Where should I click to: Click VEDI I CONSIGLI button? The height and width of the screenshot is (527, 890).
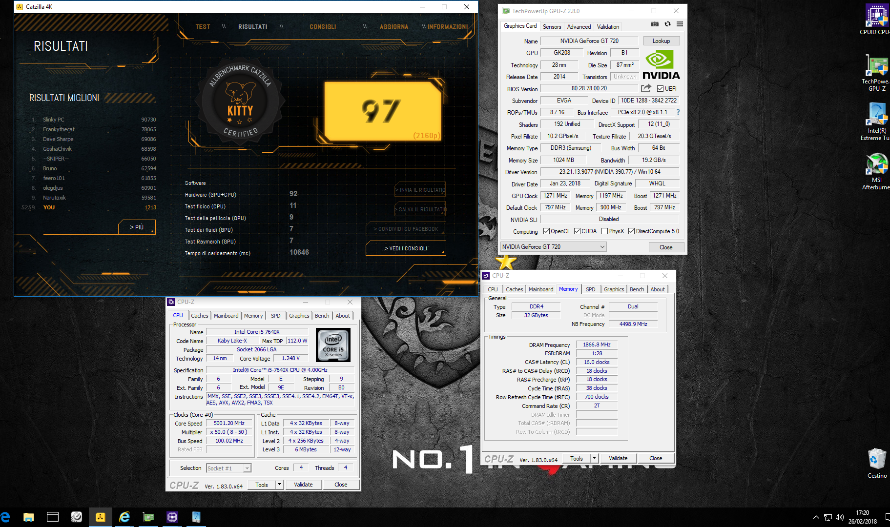coord(406,248)
